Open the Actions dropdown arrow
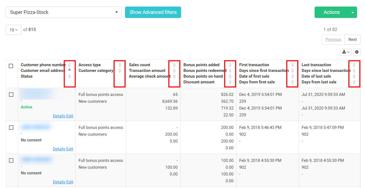This screenshot has height=188, width=365. coord(353,13)
